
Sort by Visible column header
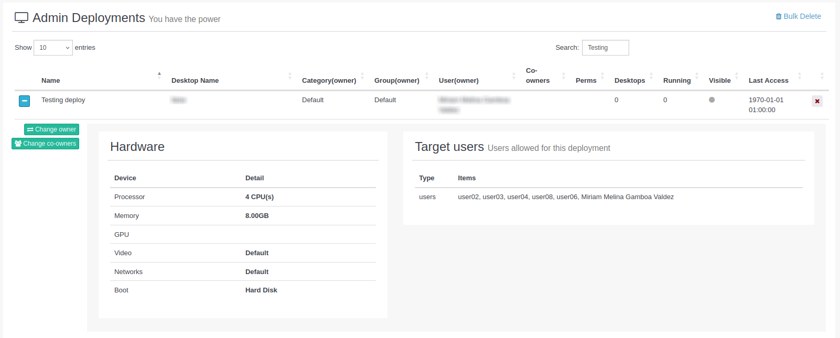[x=719, y=81]
